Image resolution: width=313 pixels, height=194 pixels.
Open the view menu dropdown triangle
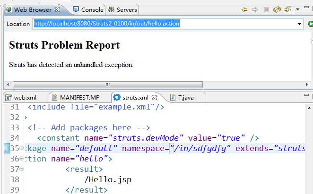(297, 9)
